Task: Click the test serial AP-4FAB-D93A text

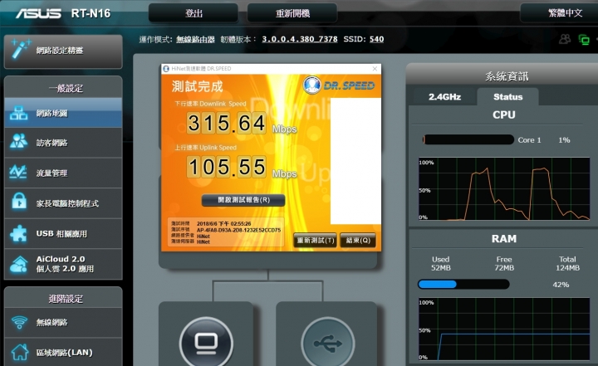Action: click(x=238, y=230)
